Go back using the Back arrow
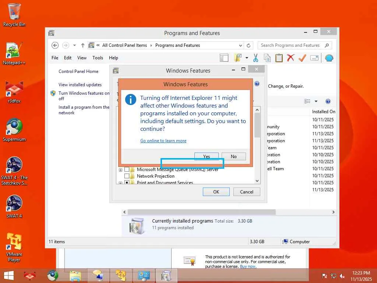 point(55,45)
